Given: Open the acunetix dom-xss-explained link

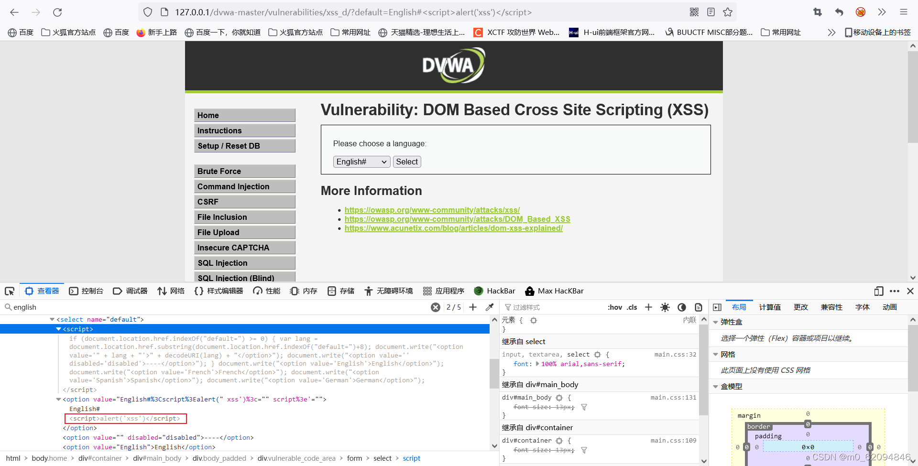Looking at the screenshot, I should click(454, 228).
